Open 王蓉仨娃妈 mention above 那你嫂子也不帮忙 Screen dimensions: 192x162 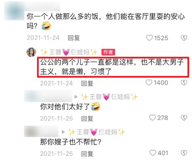click(x=97, y=132)
